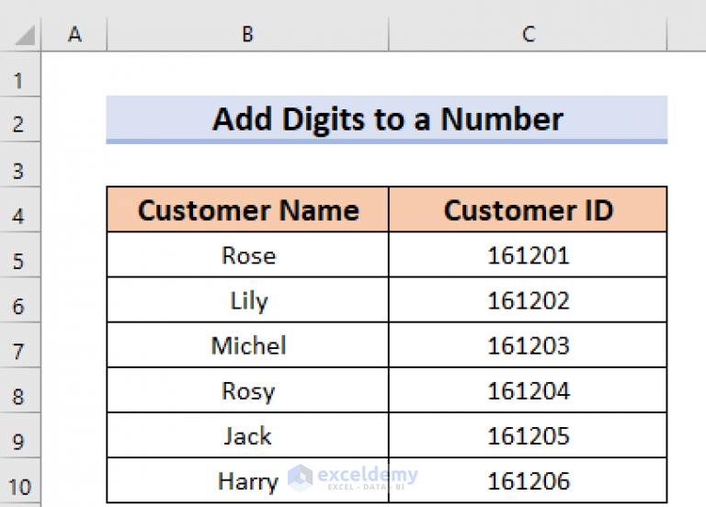Select column A header
The width and height of the screenshot is (706, 507).
point(74,35)
